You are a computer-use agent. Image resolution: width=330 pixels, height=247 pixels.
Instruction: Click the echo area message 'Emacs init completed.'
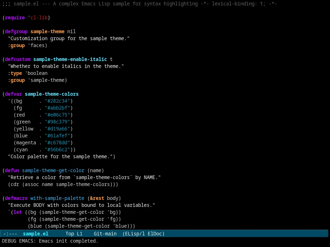click(69, 241)
